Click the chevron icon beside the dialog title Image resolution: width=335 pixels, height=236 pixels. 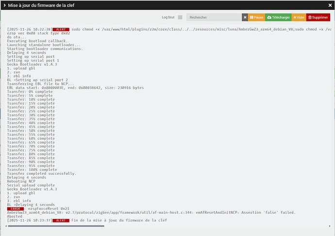coord(4,5)
